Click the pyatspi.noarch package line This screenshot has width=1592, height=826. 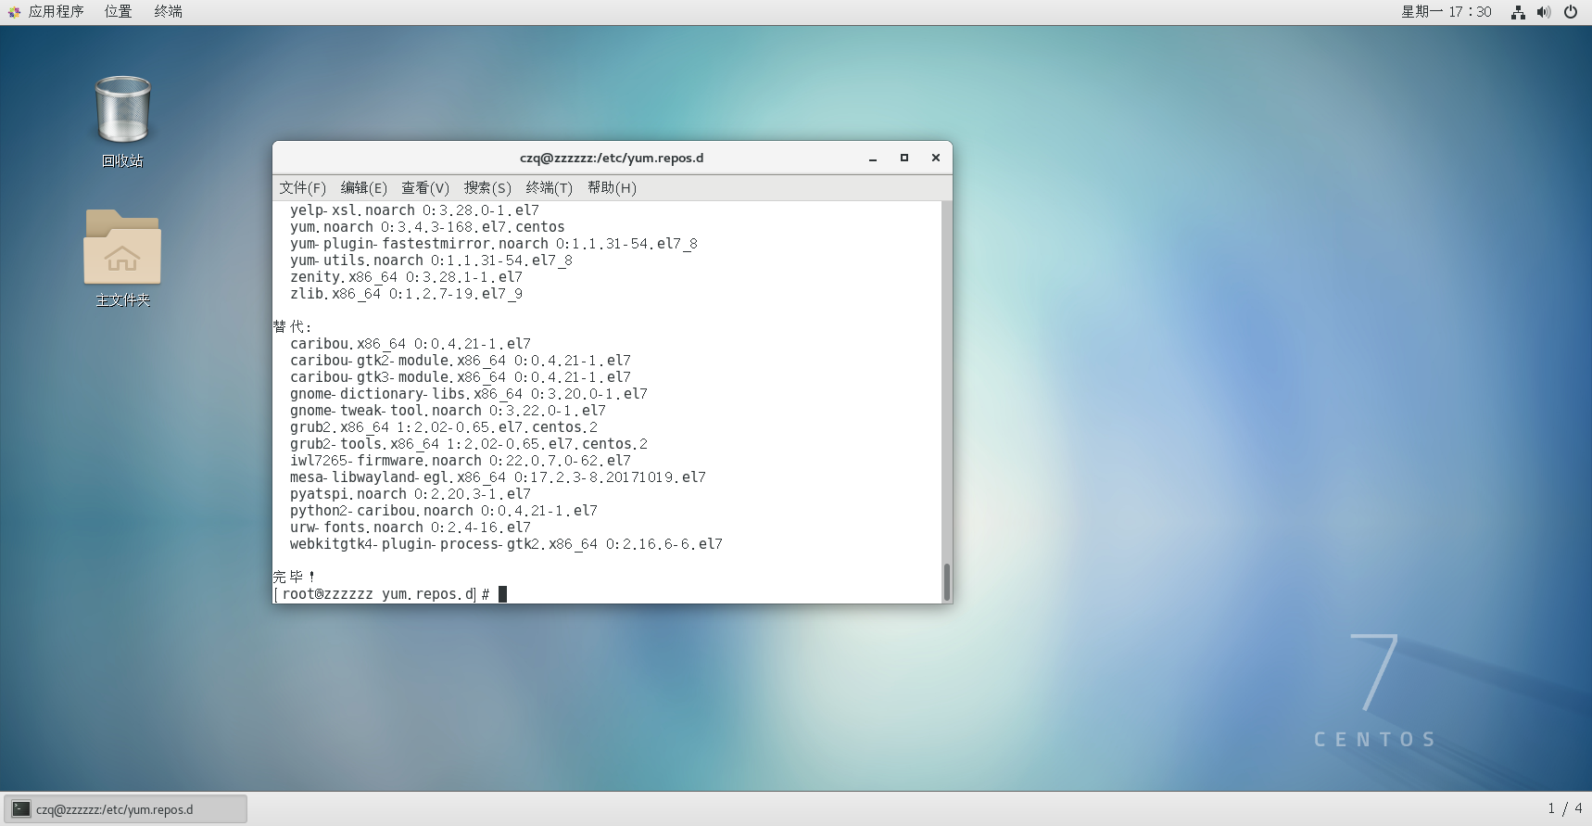(x=411, y=494)
